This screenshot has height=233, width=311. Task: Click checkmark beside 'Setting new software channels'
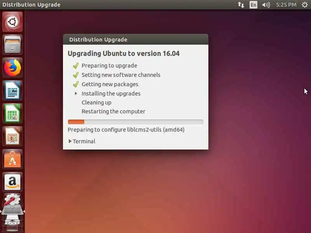click(x=75, y=75)
